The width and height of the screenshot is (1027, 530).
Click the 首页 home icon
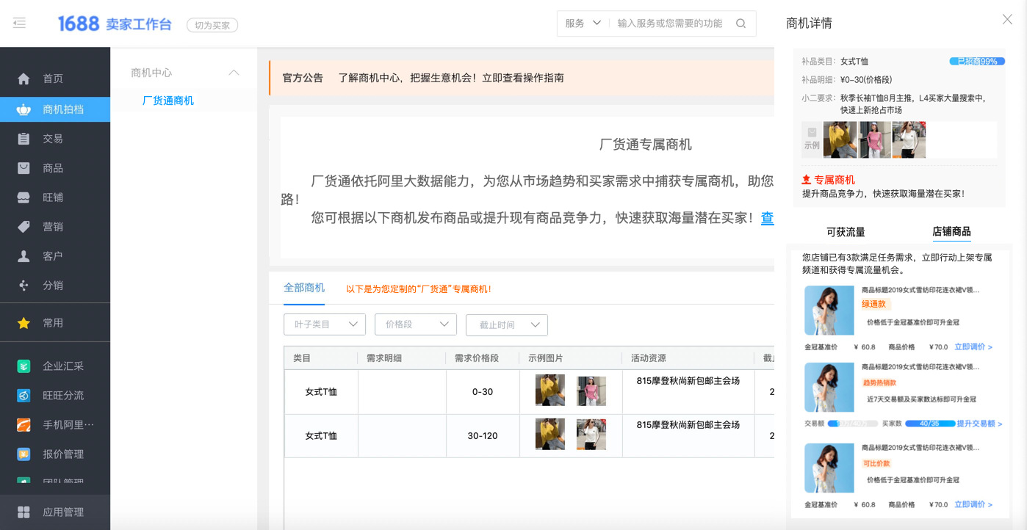(24, 79)
